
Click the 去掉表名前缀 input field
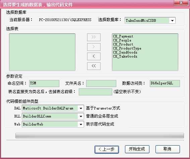click(96, 92)
